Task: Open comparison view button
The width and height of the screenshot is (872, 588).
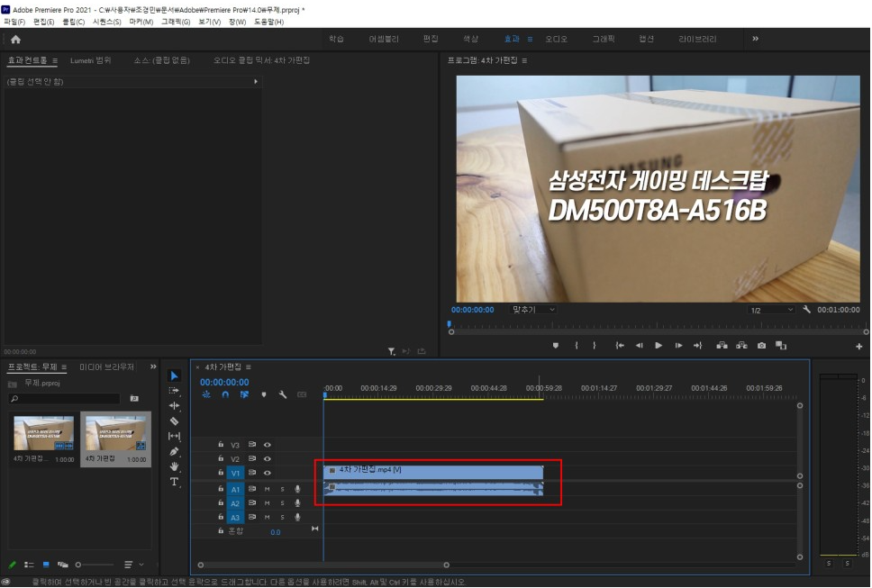Action: pos(781,346)
